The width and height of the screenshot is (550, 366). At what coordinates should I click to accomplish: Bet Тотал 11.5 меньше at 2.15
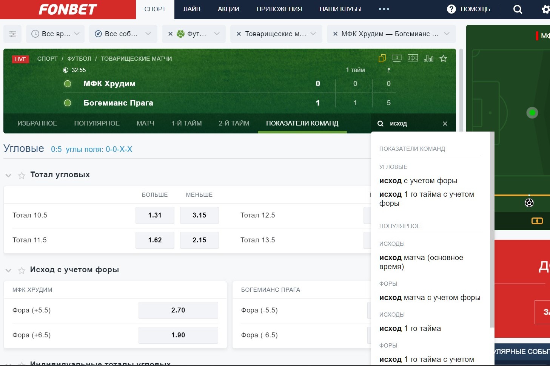tap(199, 240)
